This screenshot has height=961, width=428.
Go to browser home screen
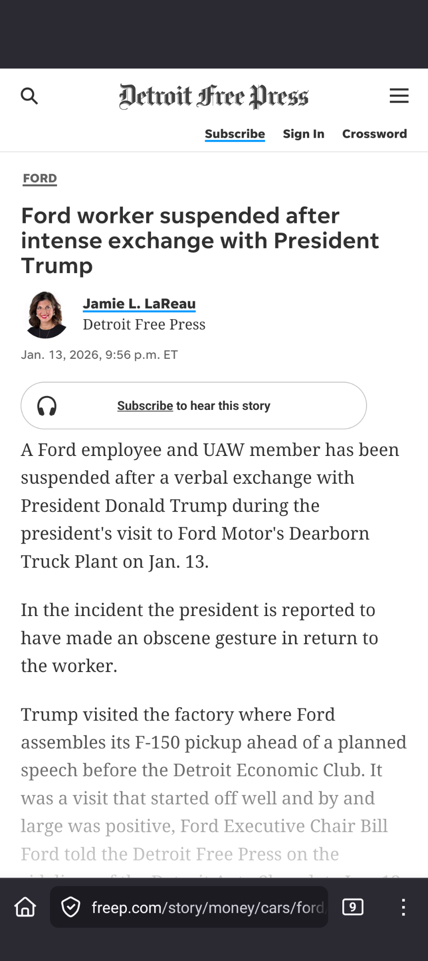pos(25,907)
